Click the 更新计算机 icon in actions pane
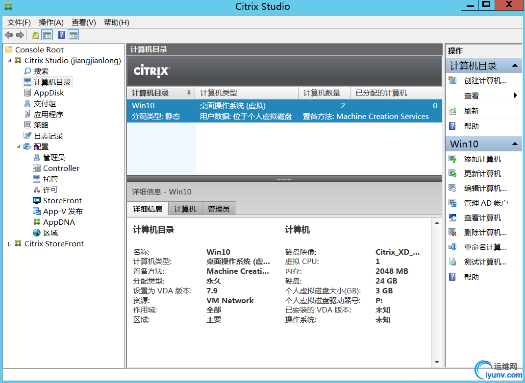Screen dimensions: 525x383 452,173
